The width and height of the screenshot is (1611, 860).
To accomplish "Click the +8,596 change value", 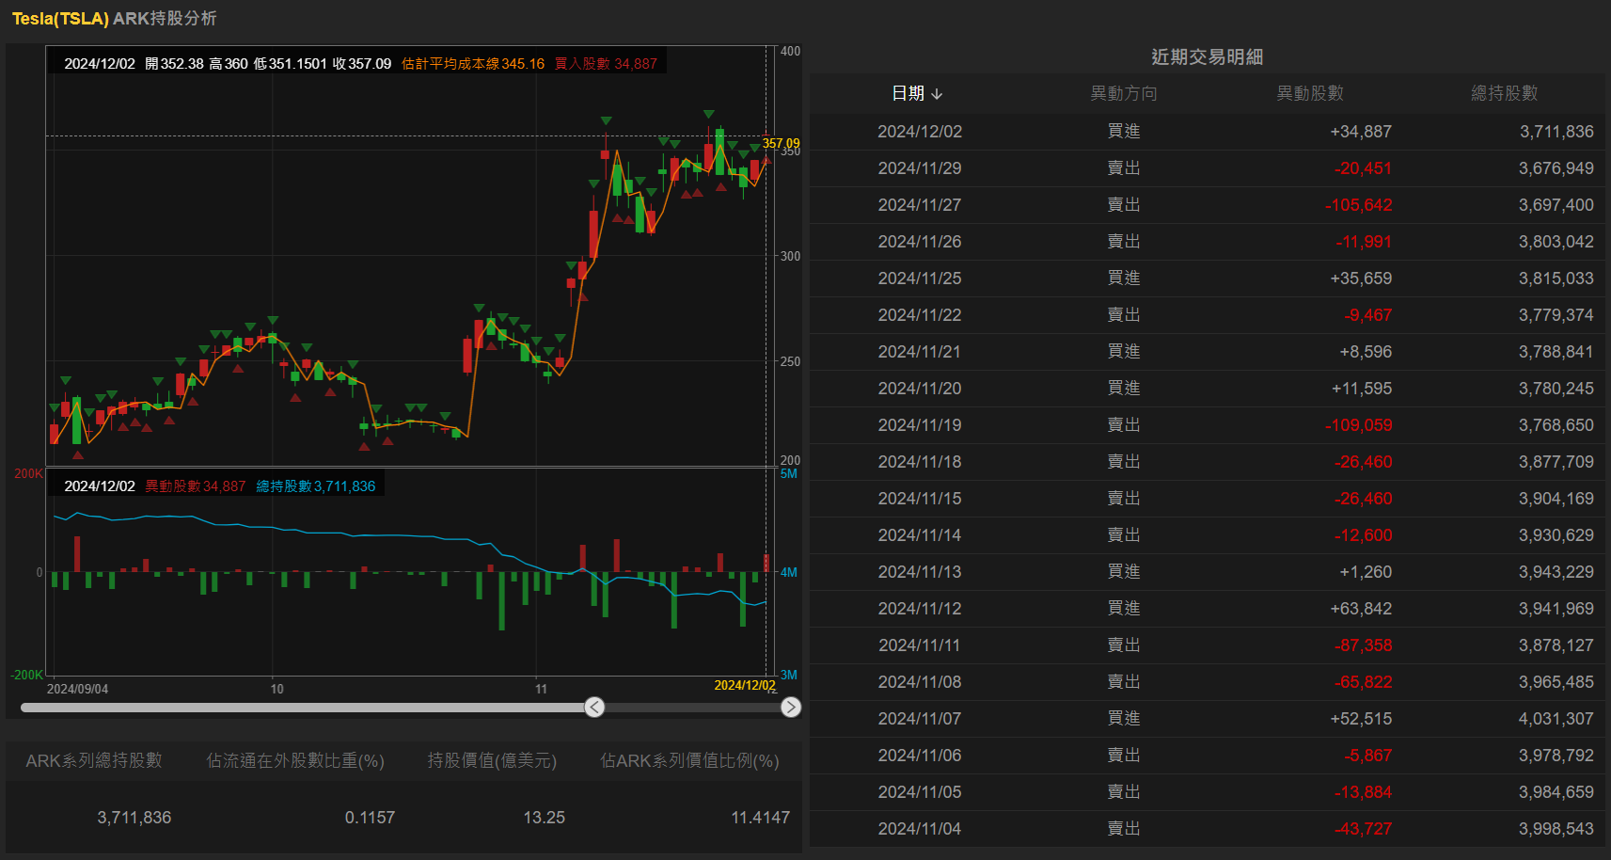I will pyautogui.click(x=1366, y=352).
